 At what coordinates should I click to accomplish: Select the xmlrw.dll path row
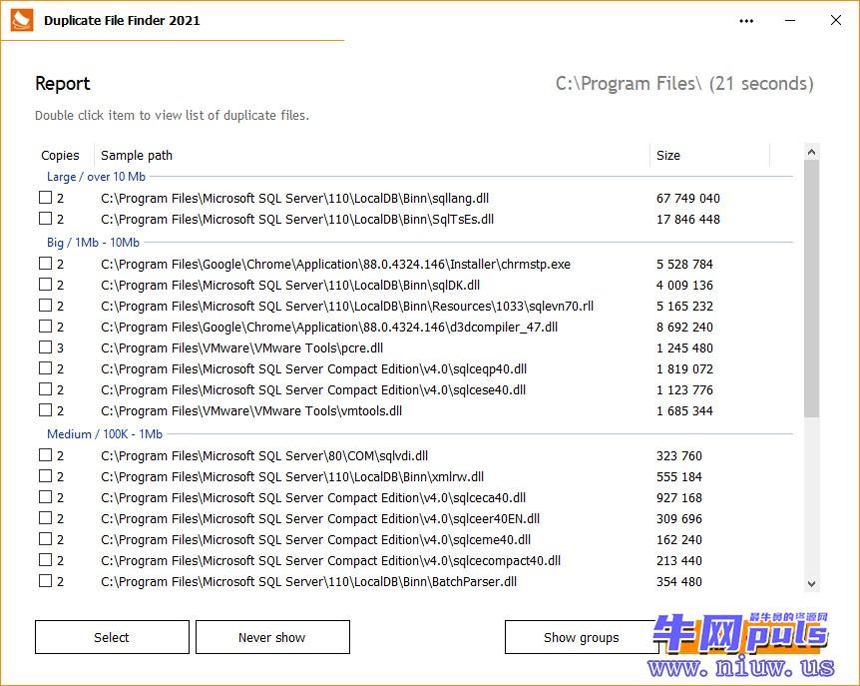click(x=292, y=476)
